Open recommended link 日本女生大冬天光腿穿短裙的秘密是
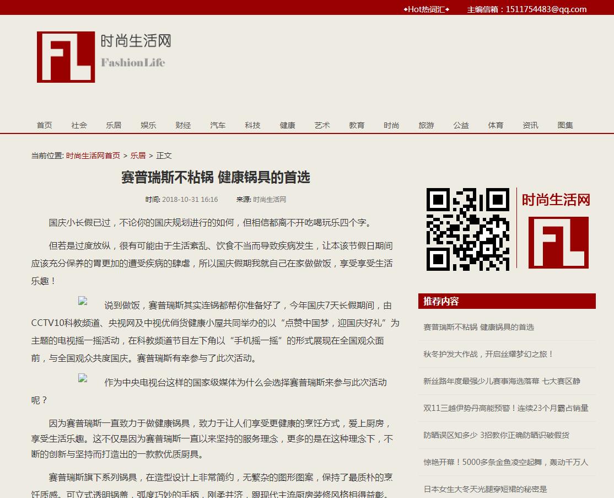 point(485,489)
